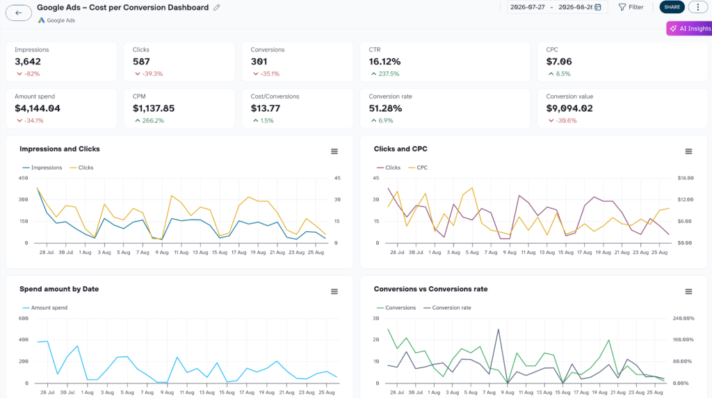The width and height of the screenshot is (712, 398).
Task: Click the -82% impressions change indicator
Action: (x=28, y=74)
